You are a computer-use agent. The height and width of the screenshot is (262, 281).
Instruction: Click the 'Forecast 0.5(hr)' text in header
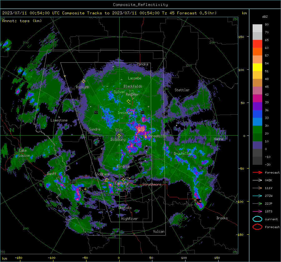(197, 13)
